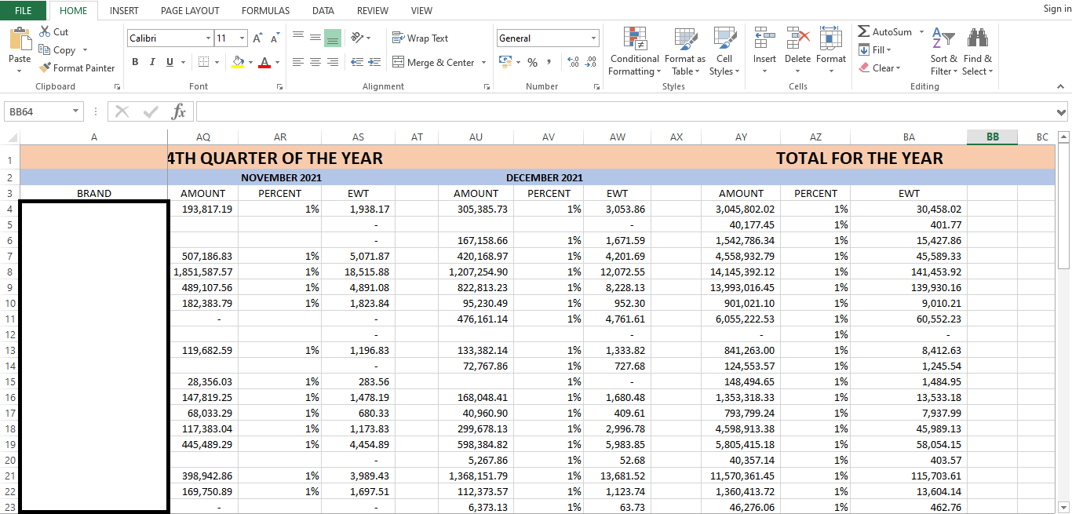Viewport: 1072px width, 514px height.
Task: Increase decimal places
Action: tap(572, 62)
